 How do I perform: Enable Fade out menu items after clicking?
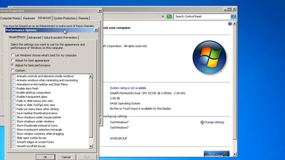click(14, 109)
